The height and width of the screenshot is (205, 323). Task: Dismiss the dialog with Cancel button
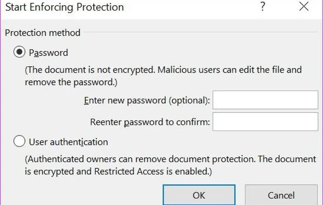coord(281,195)
